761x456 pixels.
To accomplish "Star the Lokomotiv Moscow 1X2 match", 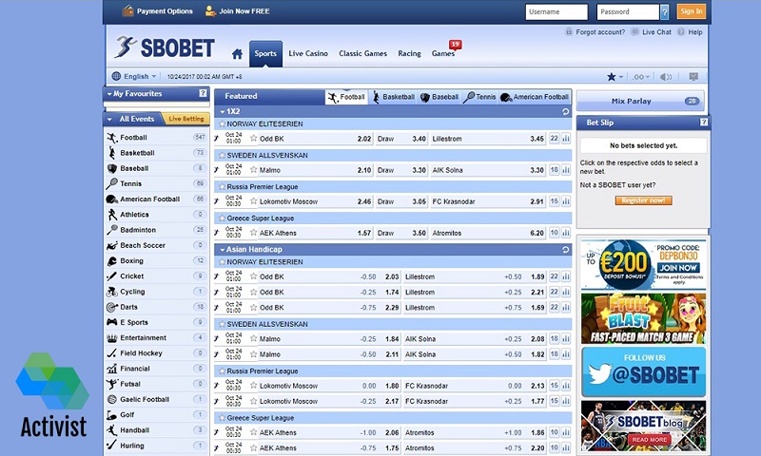I will point(253,201).
